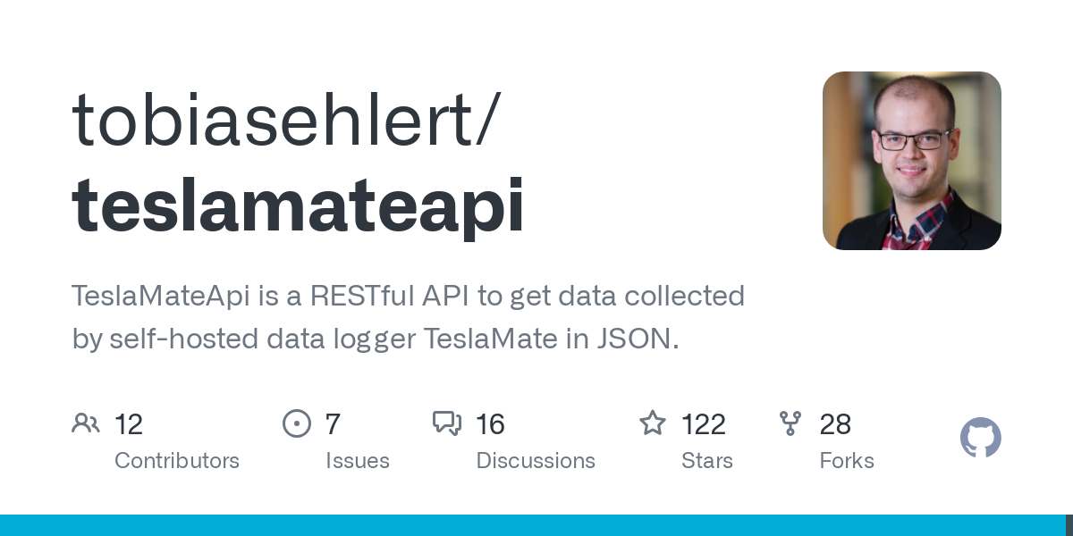Click the 16 discussions count
The width and height of the screenshot is (1073, 536).
491,423
